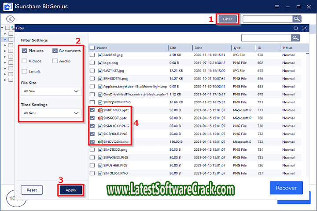Enable the Videos filter checkbox
Viewport: 317px width, 211px height.
tap(25, 61)
